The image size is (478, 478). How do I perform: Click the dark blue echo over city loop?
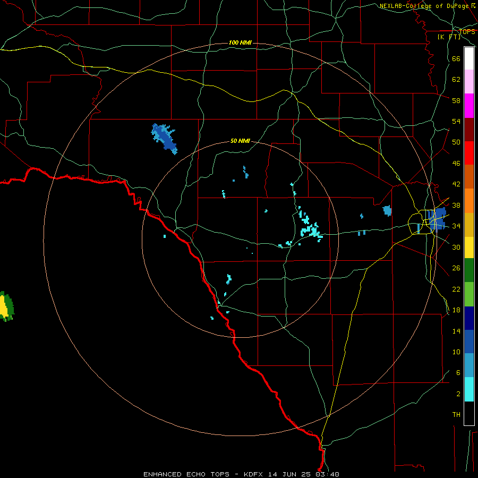437,219
